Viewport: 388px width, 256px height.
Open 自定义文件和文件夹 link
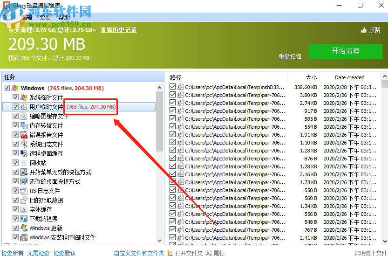click(139, 253)
